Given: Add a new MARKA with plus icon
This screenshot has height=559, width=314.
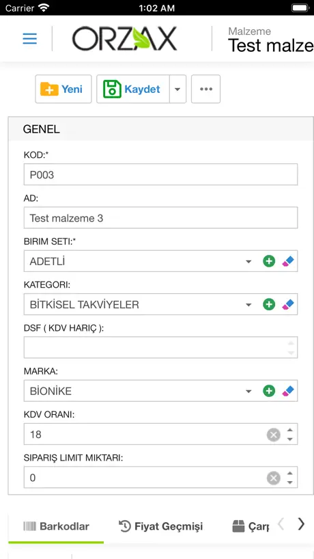Looking at the screenshot, I should (269, 391).
